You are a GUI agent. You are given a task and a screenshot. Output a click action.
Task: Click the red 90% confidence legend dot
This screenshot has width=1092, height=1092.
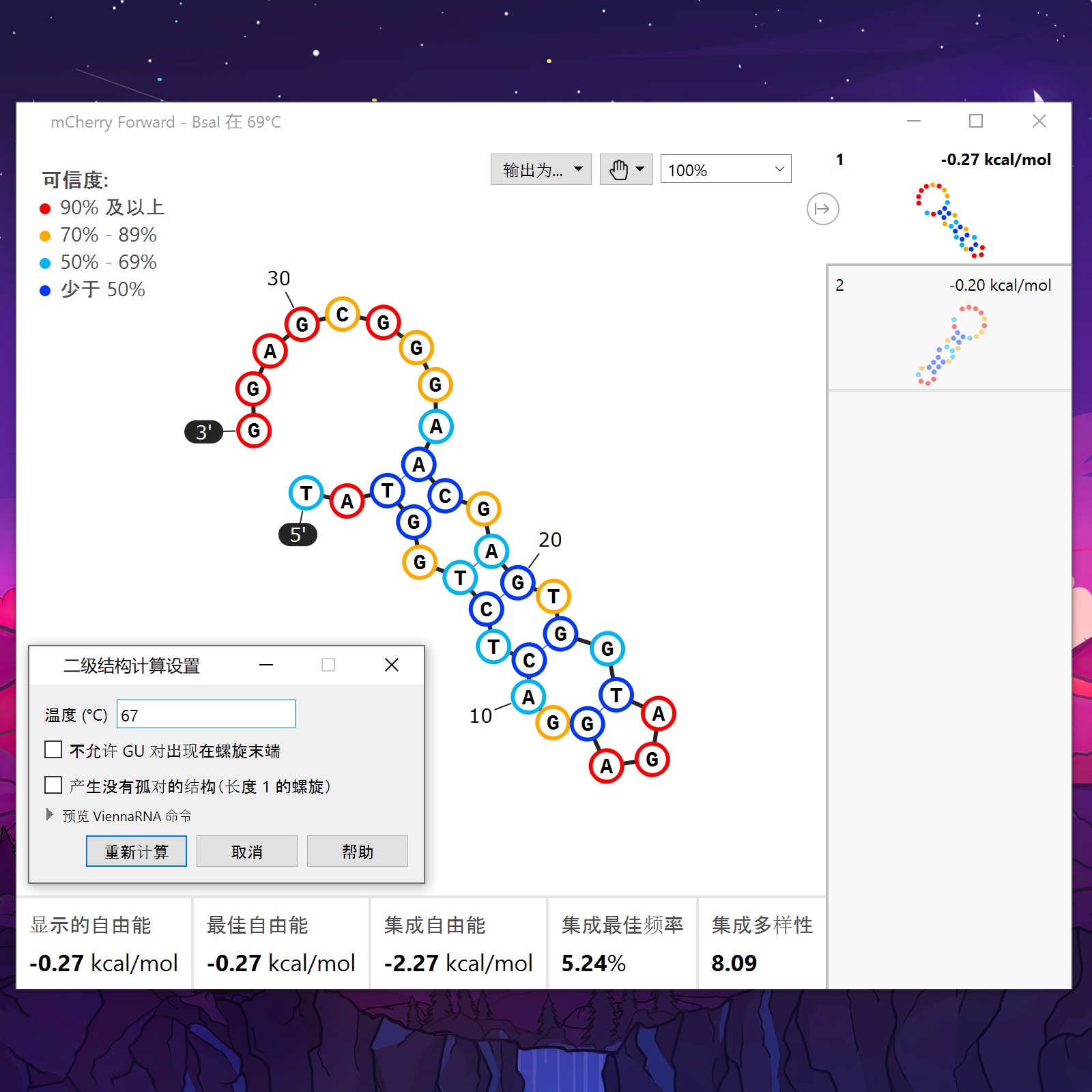(x=45, y=207)
